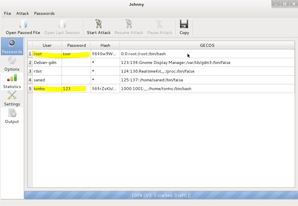Open the Attack menu
The image size is (298, 206).
tap(22, 13)
